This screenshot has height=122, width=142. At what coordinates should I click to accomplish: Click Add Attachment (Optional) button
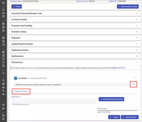111,99
